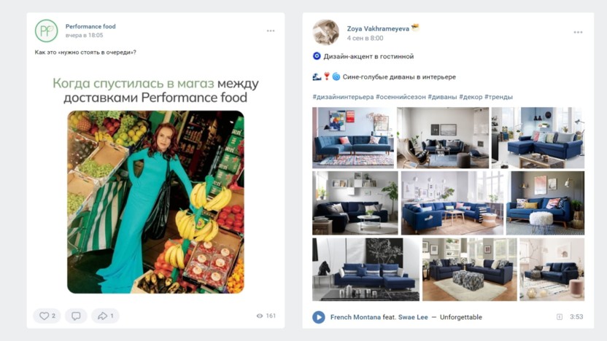Select the #тренды hashtag
607x341 pixels.
click(x=498, y=97)
